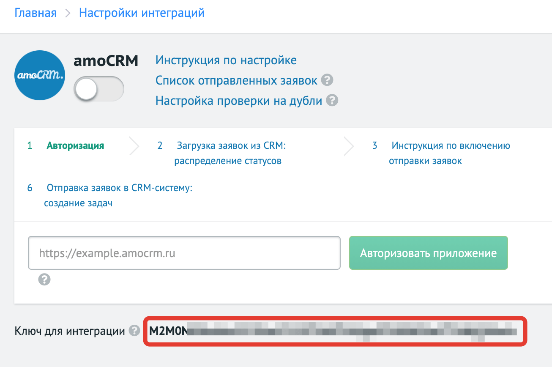Screen dimensions: 552x367
Task: Select the blurred integration key text
Action: click(x=333, y=331)
